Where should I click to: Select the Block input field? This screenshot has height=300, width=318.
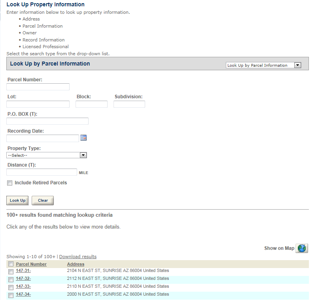click(x=91, y=104)
